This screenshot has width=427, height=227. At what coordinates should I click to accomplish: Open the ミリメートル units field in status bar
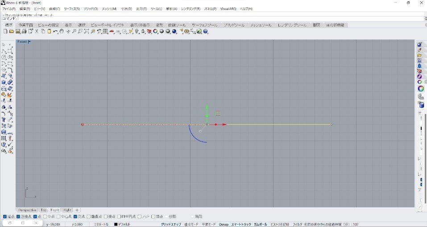pos(101,224)
